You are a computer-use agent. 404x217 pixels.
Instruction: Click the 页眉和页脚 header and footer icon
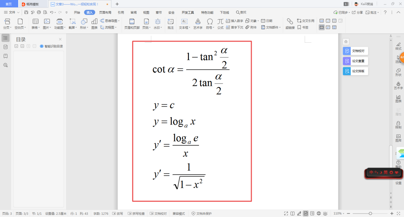(132, 24)
